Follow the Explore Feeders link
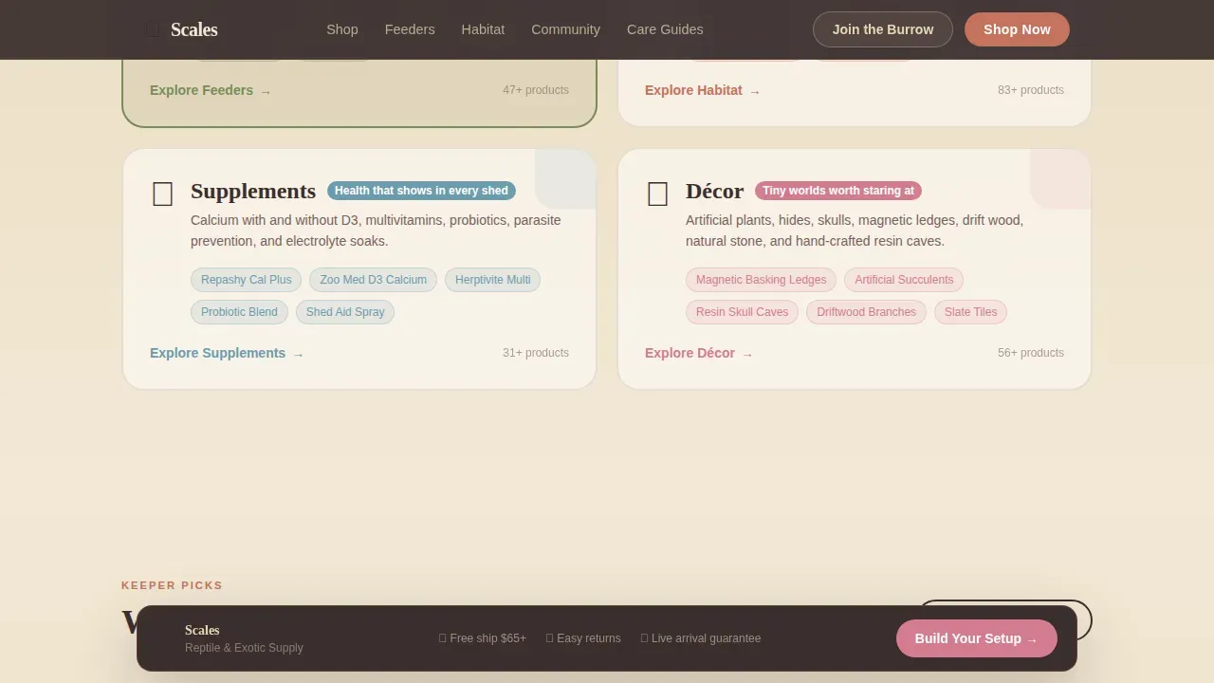The width and height of the screenshot is (1214, 683). (x=210, y=90)
